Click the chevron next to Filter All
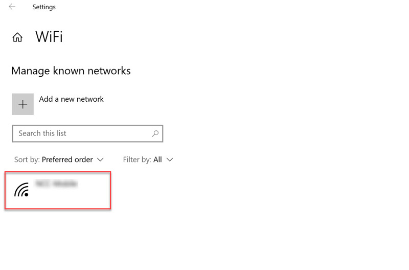 [170, 160]
